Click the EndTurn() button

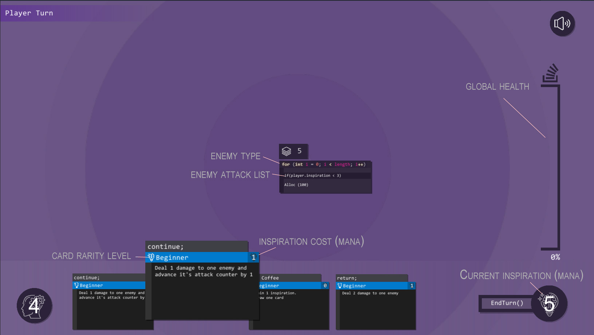(507, 303)
